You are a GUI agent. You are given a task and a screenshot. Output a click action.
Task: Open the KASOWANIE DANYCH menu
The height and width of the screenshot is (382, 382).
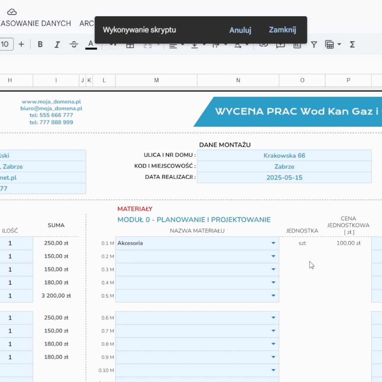pyautogui.click(x=35, y=23)
